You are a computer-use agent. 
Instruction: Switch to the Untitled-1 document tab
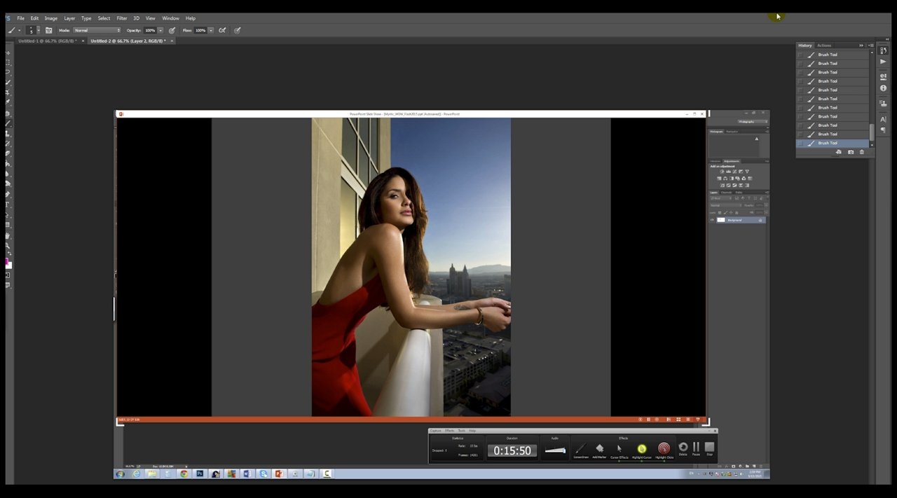46,41
